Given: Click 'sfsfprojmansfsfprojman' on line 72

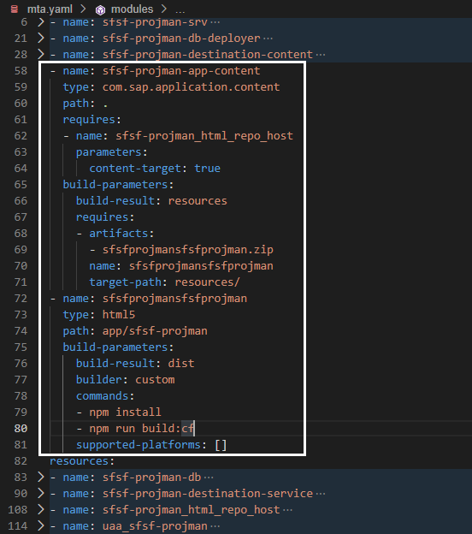Looking at the screenshot, I should click(175, 299).
